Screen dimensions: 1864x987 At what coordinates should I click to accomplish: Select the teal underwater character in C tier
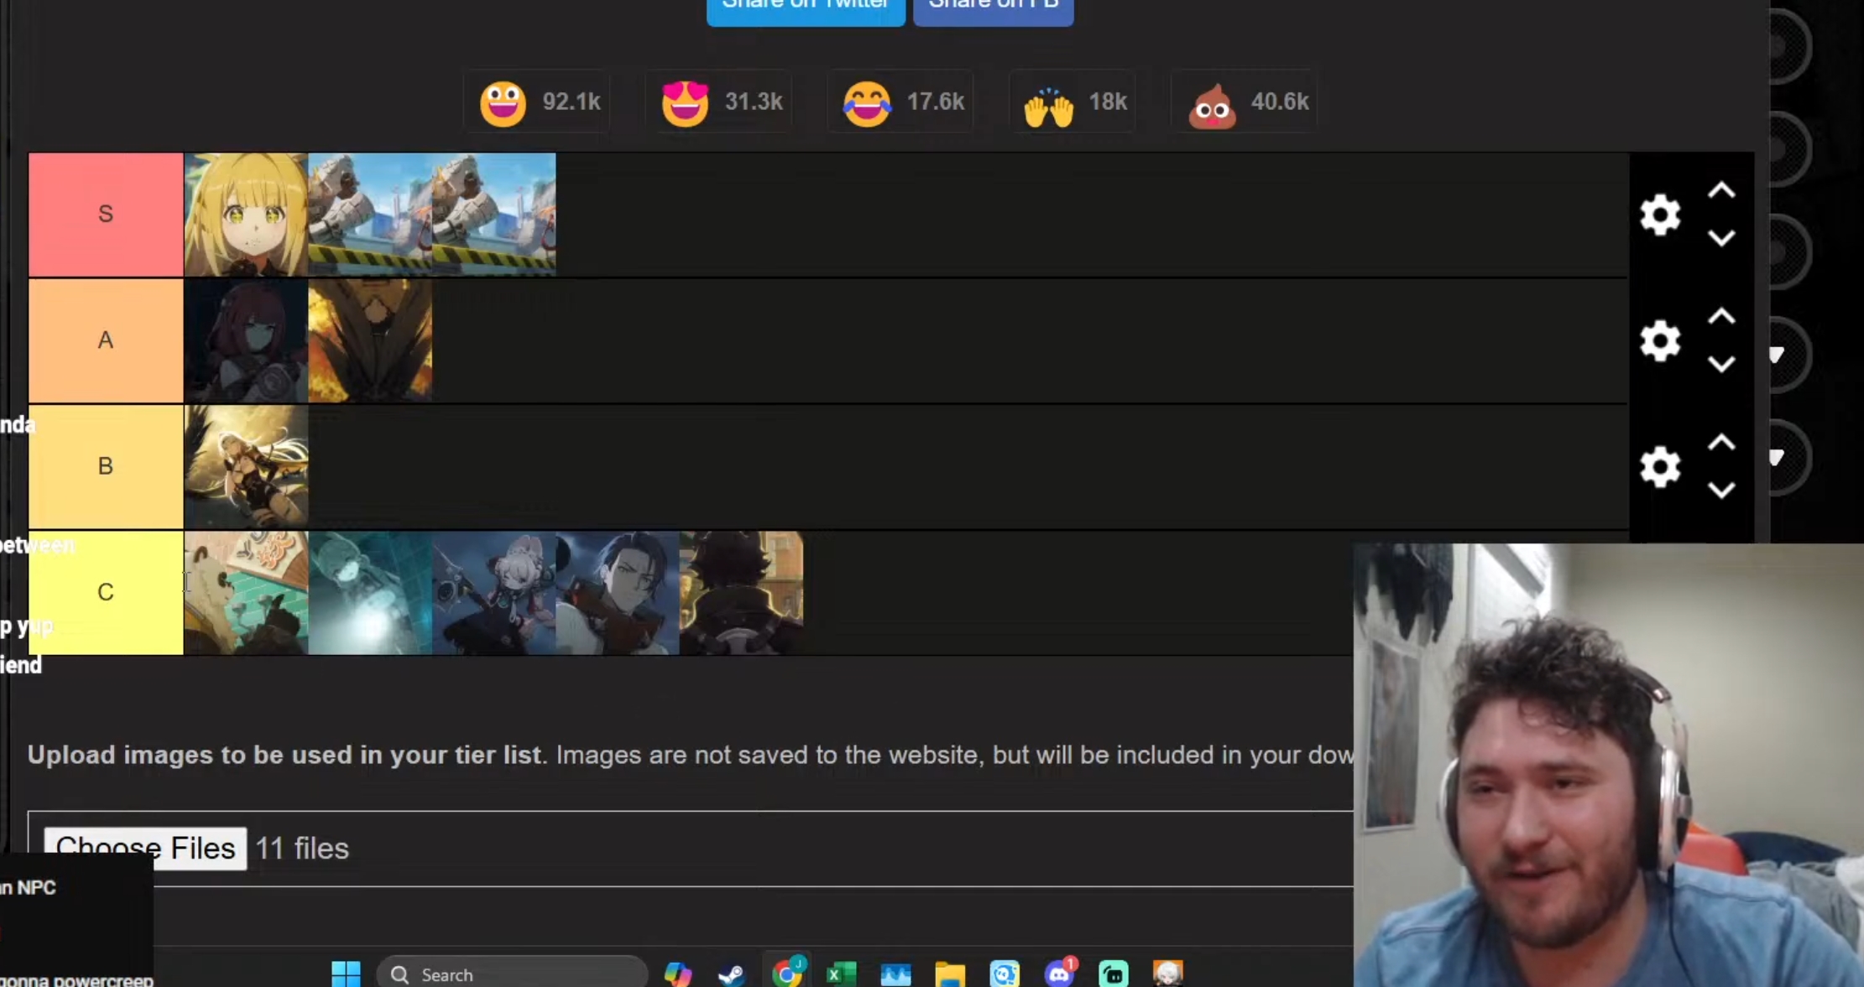click(370, 593)
